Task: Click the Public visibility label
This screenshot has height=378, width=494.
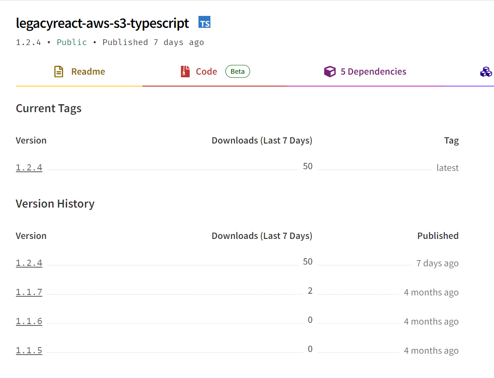Action: pyautogui.click(x=72, y=42)
